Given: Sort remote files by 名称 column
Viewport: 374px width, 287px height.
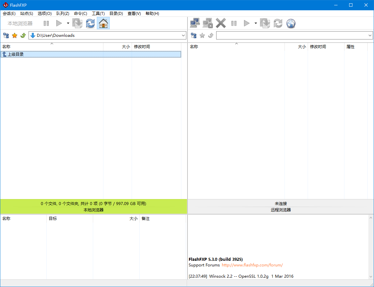Looking at the screenshot, I should coord(236,46).
